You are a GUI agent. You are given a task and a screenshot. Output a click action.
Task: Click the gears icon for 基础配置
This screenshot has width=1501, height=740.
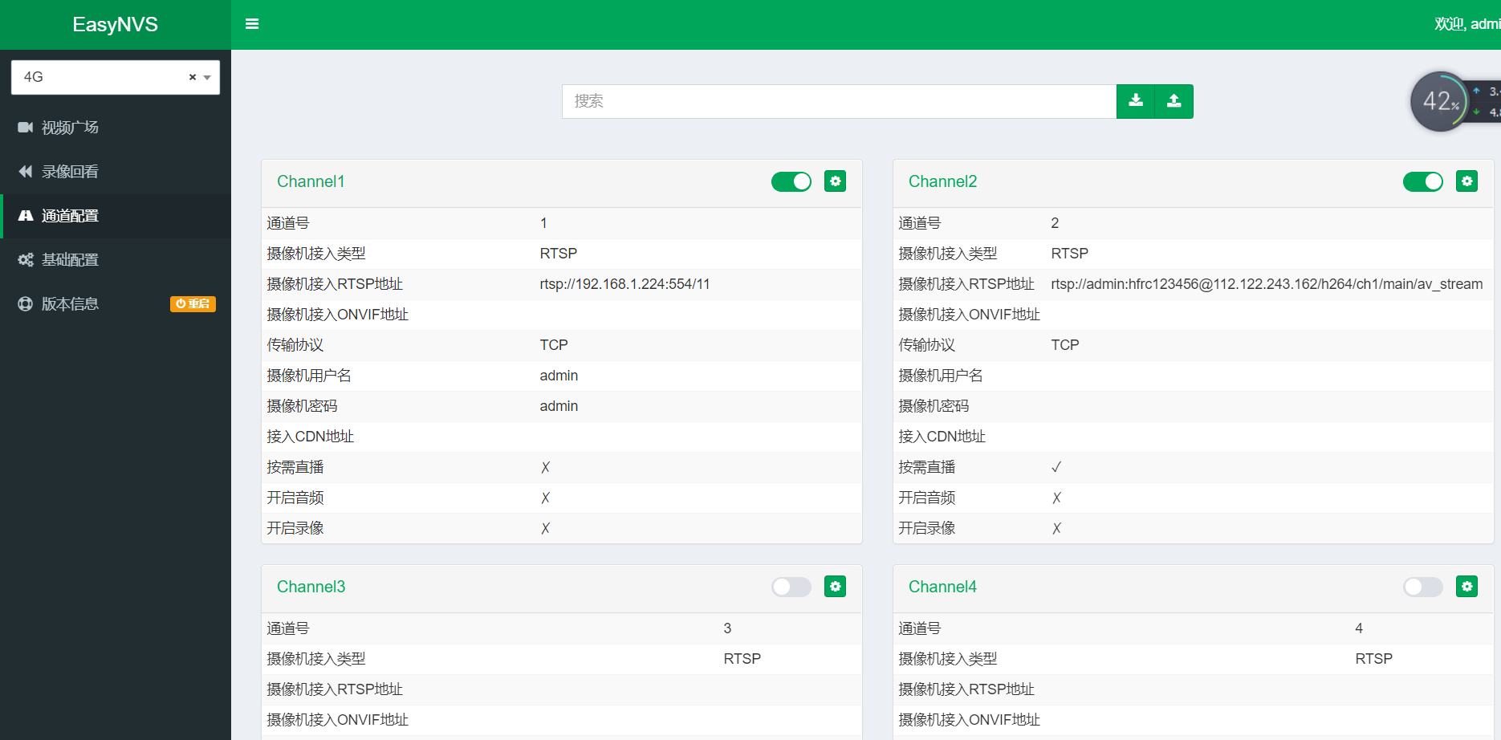[26, 260]
